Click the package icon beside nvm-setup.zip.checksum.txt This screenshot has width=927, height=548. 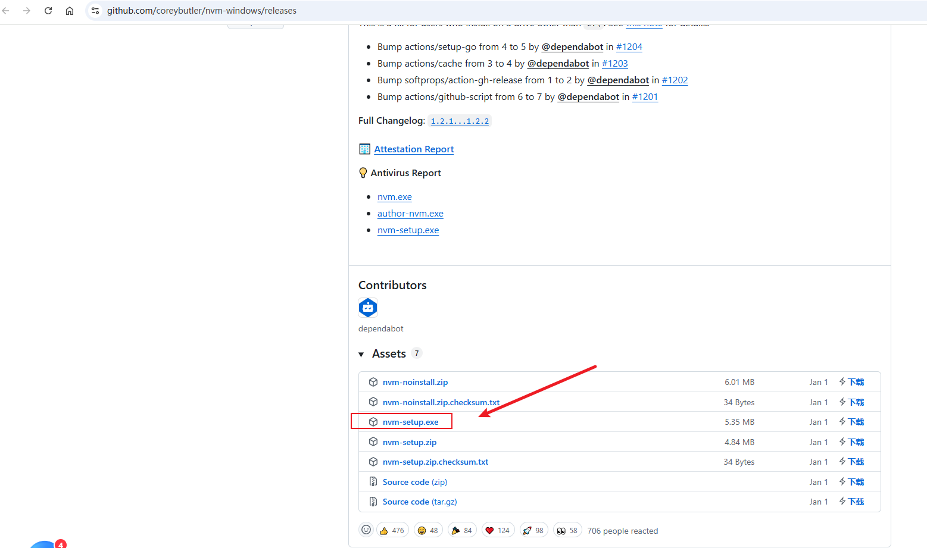point(373,462)
